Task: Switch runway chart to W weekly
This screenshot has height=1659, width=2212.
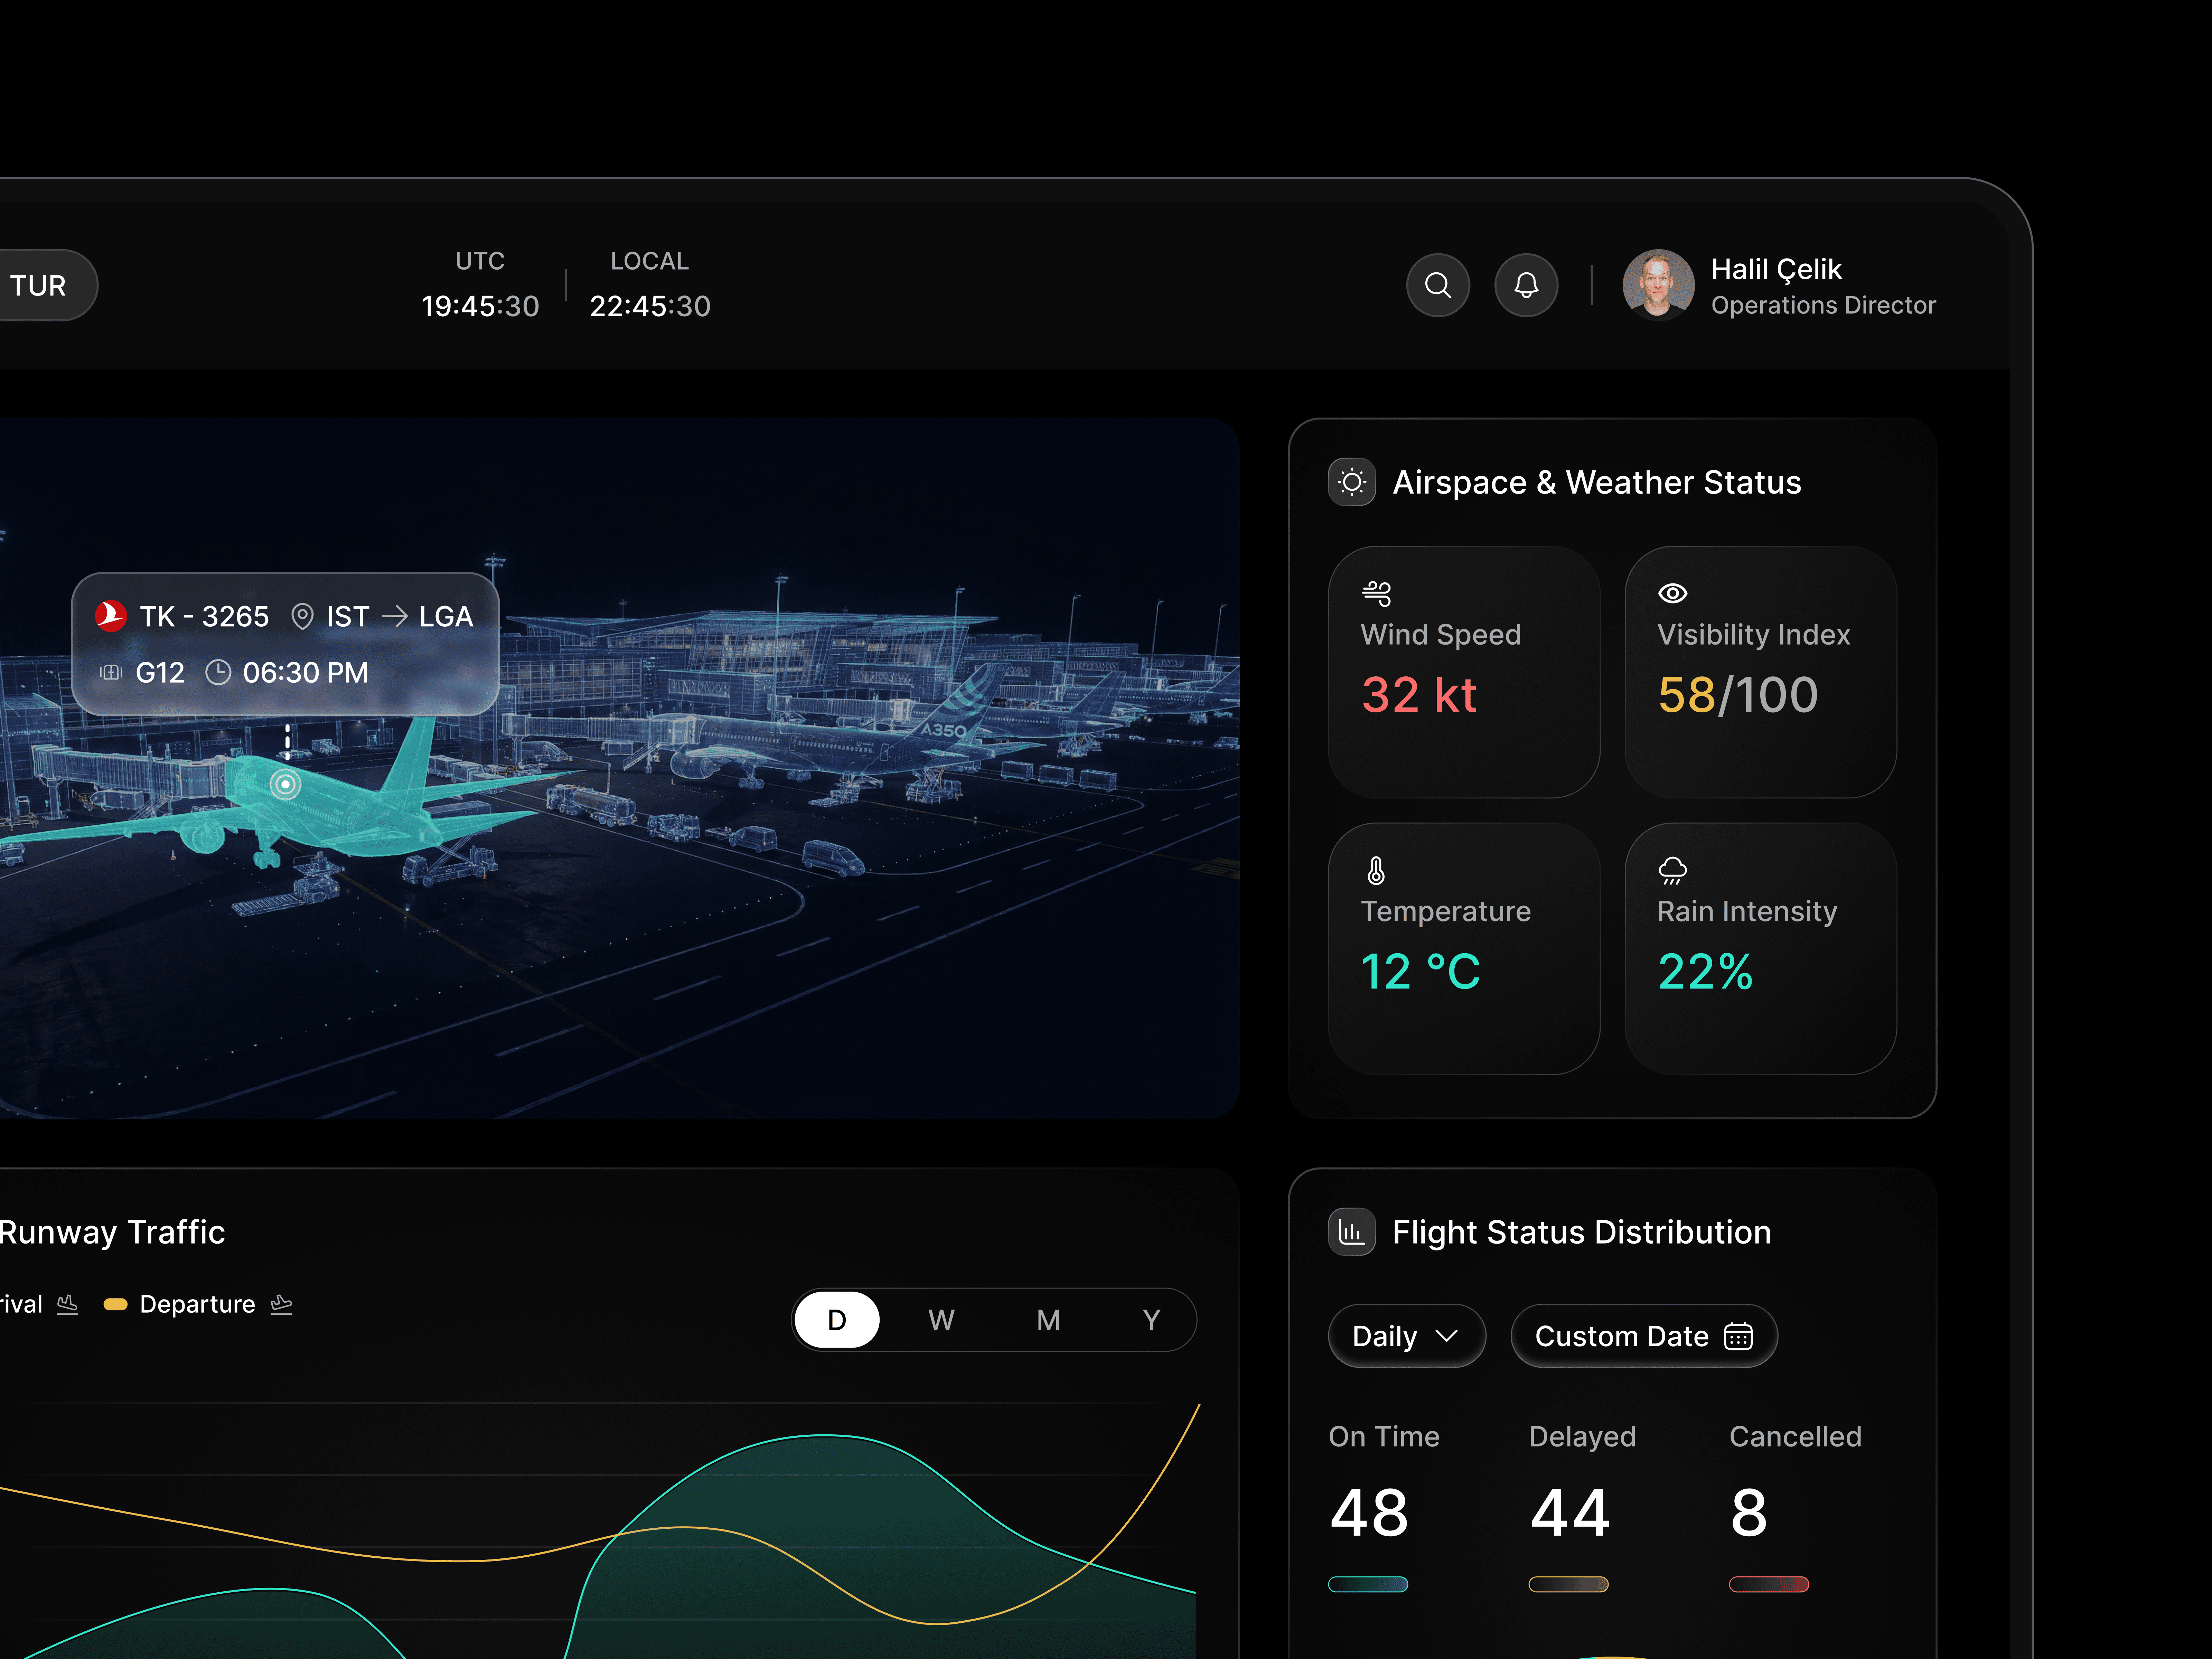Action: 941,1320
